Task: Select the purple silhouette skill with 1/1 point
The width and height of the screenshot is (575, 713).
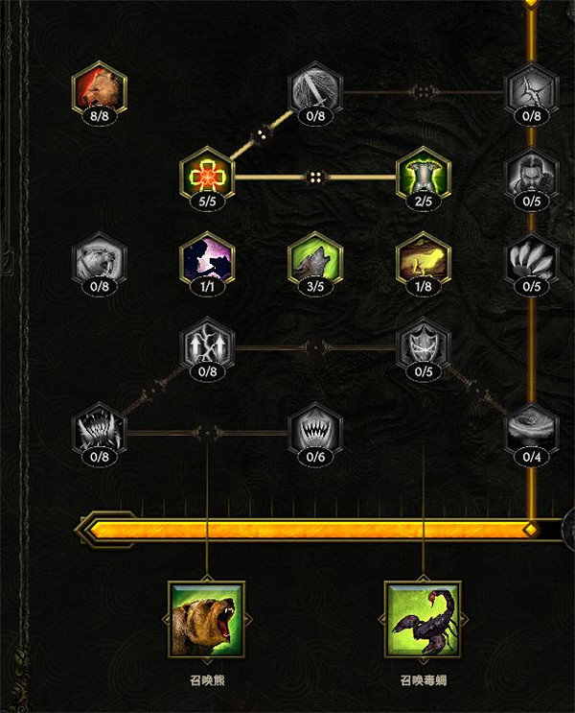Action: click(208, 260)
